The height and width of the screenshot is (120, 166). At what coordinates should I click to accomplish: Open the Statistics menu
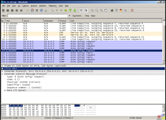[x=43, y=6]
